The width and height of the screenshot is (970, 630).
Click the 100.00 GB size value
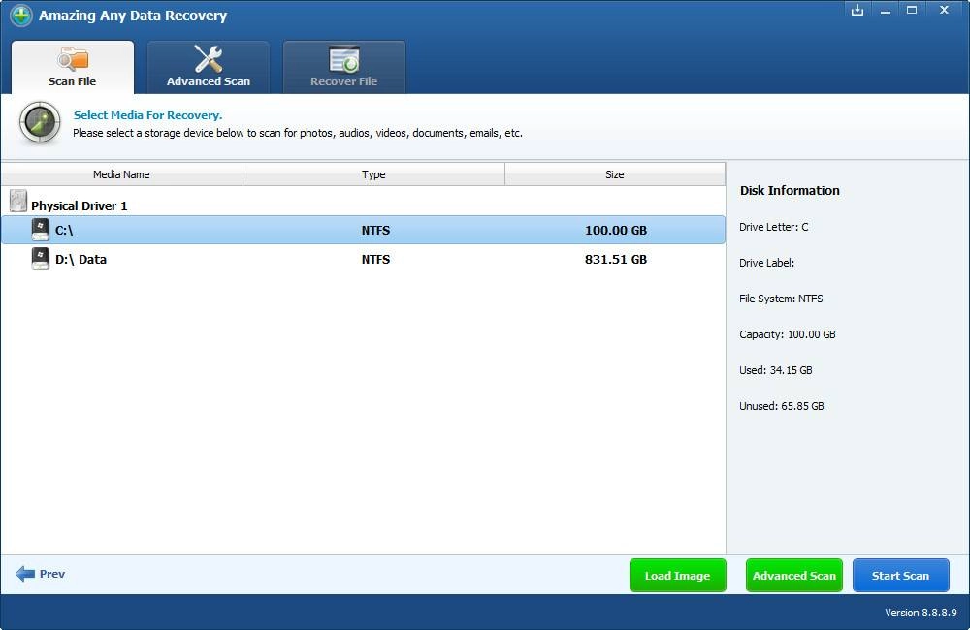616,230
